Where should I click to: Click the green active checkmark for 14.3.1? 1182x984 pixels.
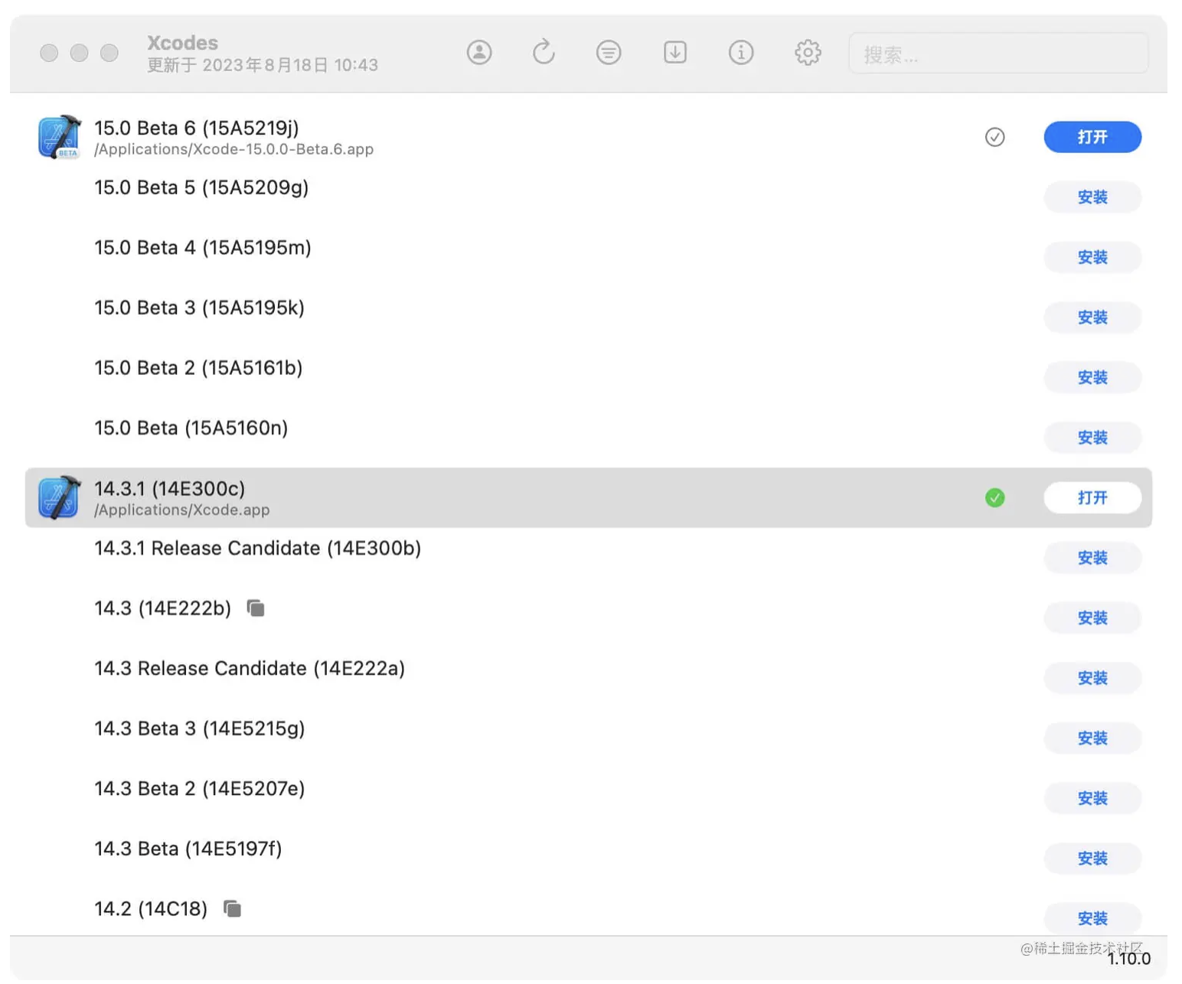(994, 498)
